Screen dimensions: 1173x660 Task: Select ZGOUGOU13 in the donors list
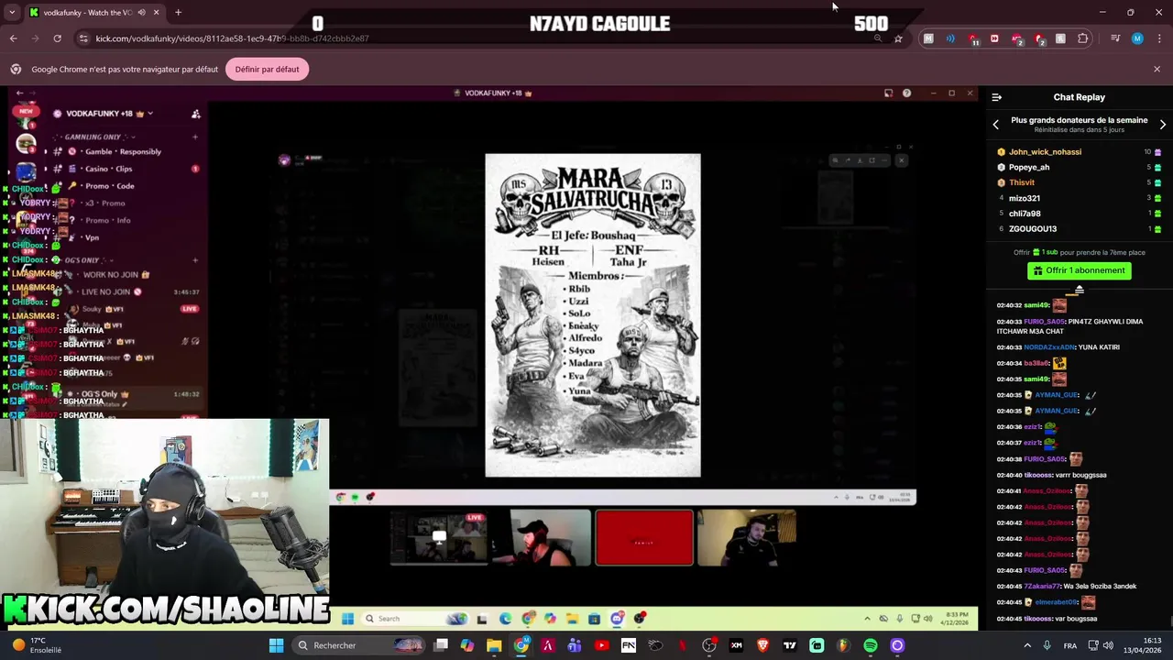(x=1033, y=229)
